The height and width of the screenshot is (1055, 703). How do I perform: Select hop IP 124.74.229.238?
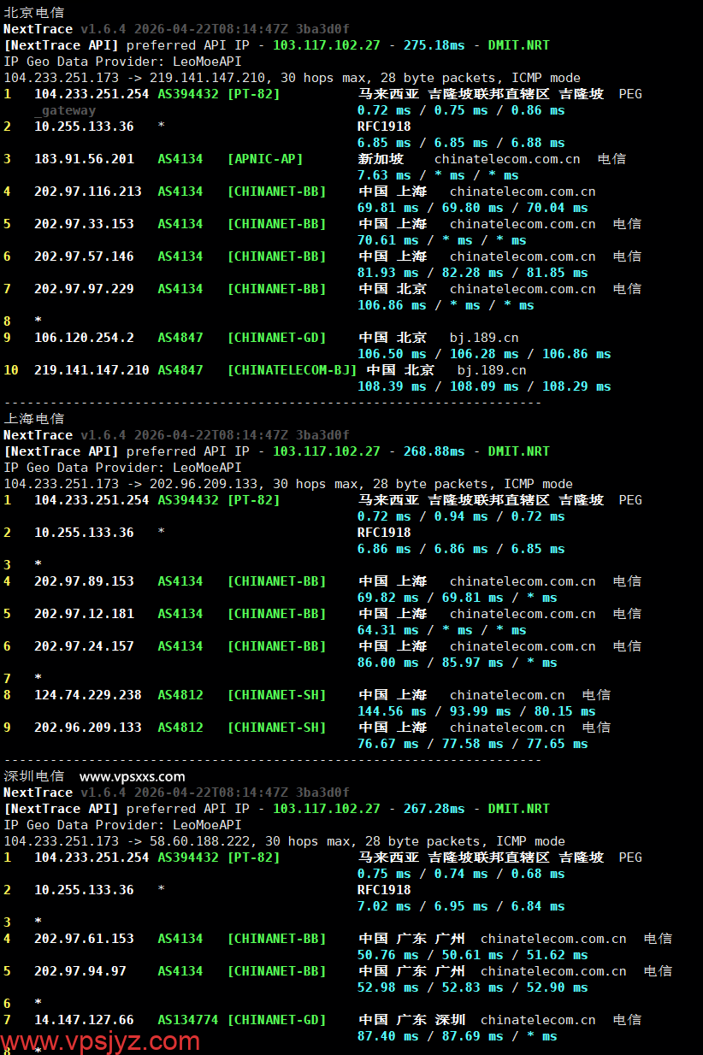click(88, 695)
